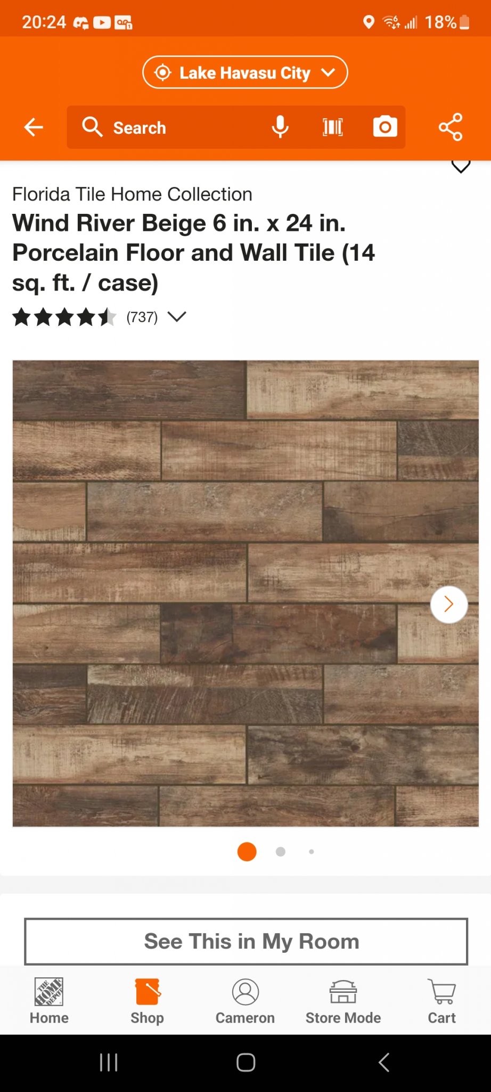Select the second image carousel dot
The image size is (491, 1092).
281,852
